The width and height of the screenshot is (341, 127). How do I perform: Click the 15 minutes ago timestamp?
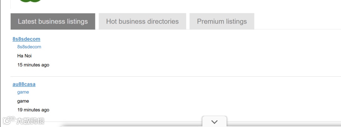(33, 65)
